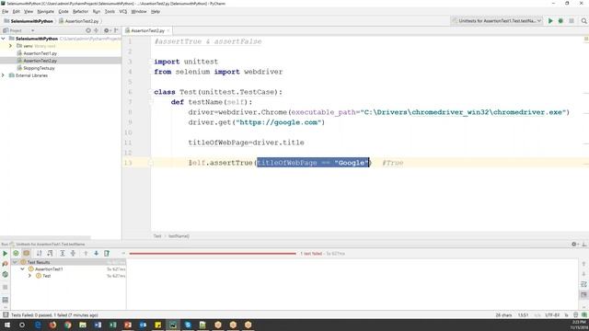
Task: Open Project panel gear settings
Action: pyautogui.click(x=107, y=30)
